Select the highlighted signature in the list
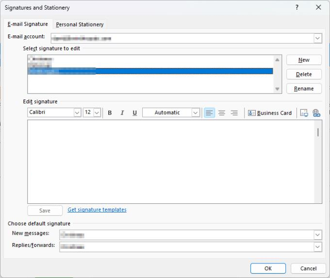The width and height of the screenshot is (330, 278). point(150,71)
